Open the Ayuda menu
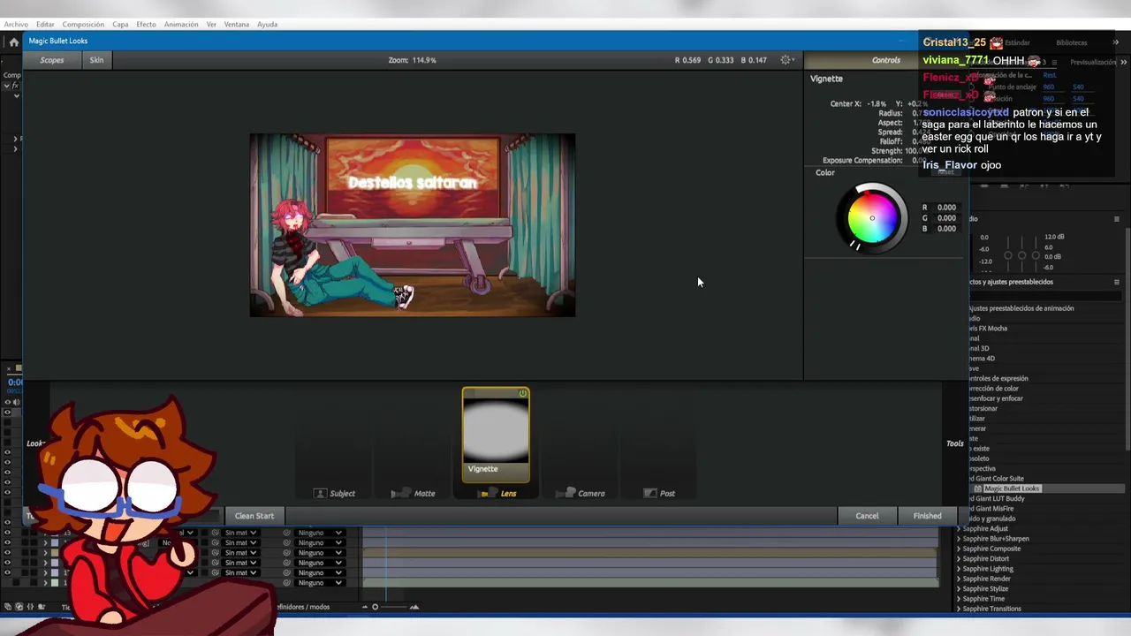1131x636 pixels. (267, 25)
